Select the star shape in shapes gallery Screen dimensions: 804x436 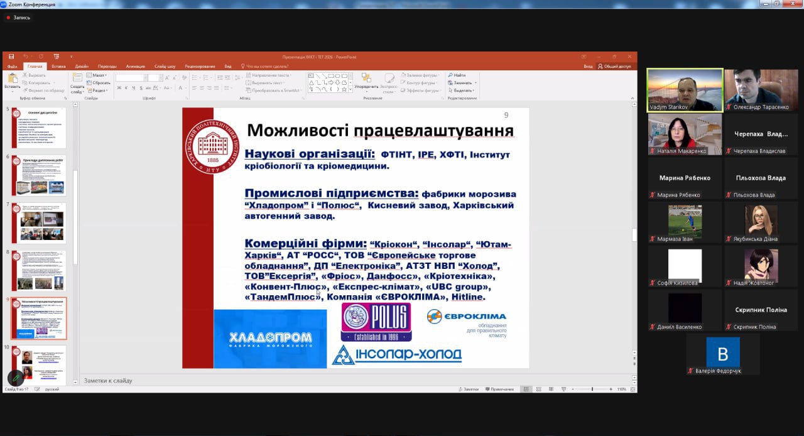(345, 89)
